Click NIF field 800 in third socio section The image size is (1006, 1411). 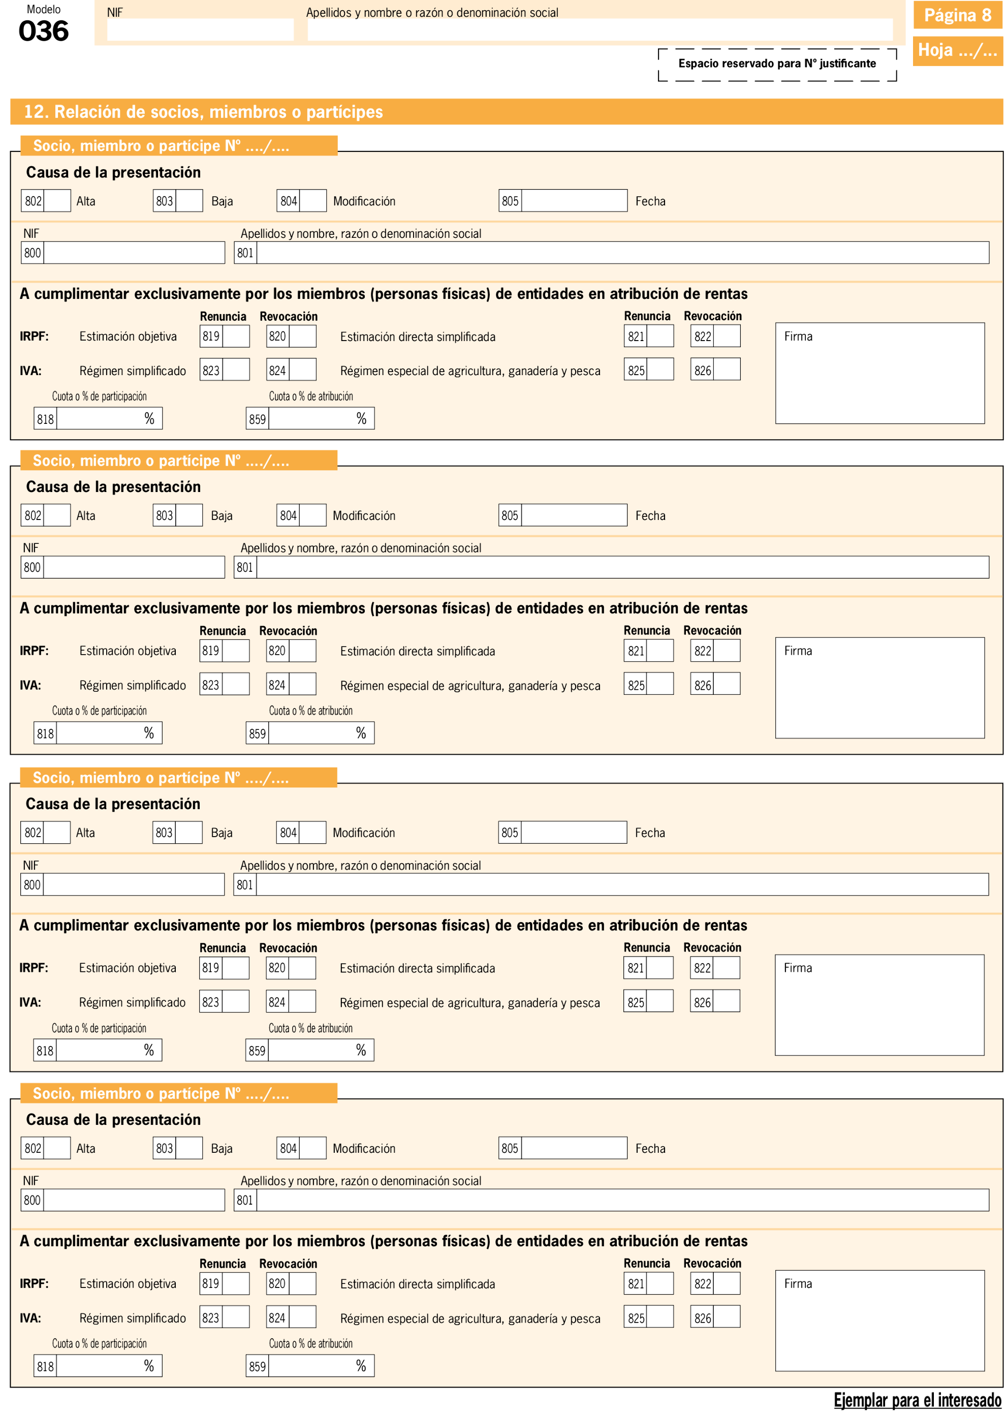coord(134,885)
